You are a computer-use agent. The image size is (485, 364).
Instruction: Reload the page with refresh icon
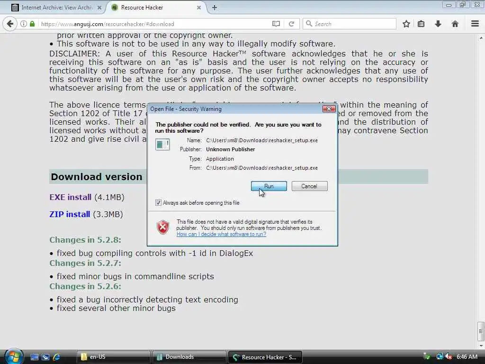click(291, 24)
